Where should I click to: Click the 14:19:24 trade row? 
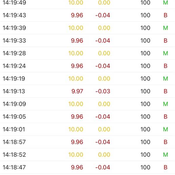pyautogui.click(x=87, y=66)
